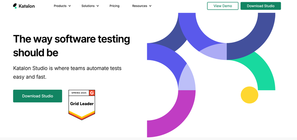297x140 pixels.
Task: Click the View Demo outlined button
Action: 222,6
